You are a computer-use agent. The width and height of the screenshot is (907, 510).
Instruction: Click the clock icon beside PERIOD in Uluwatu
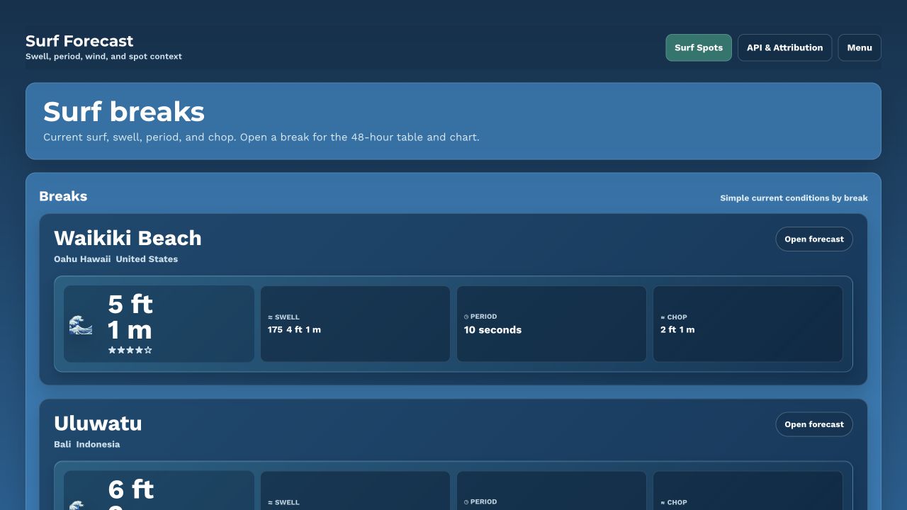click(466, 501)
